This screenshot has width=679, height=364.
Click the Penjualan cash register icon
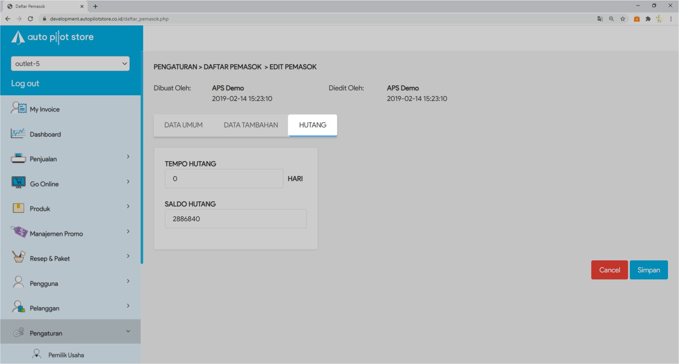(18, 159)
